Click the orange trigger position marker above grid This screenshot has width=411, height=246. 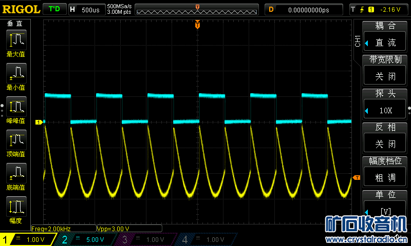[197, 25]
